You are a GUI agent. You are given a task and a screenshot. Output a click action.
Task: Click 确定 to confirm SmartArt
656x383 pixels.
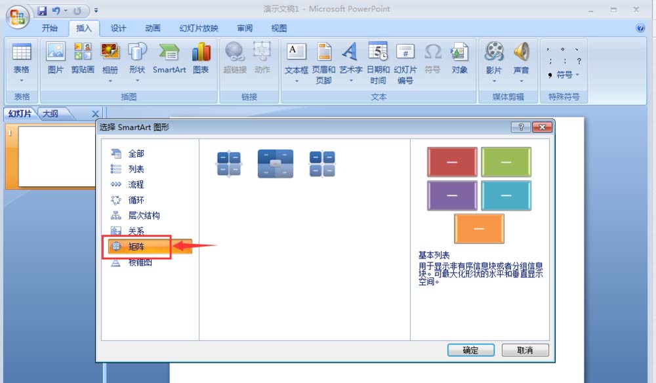[470, 350]
